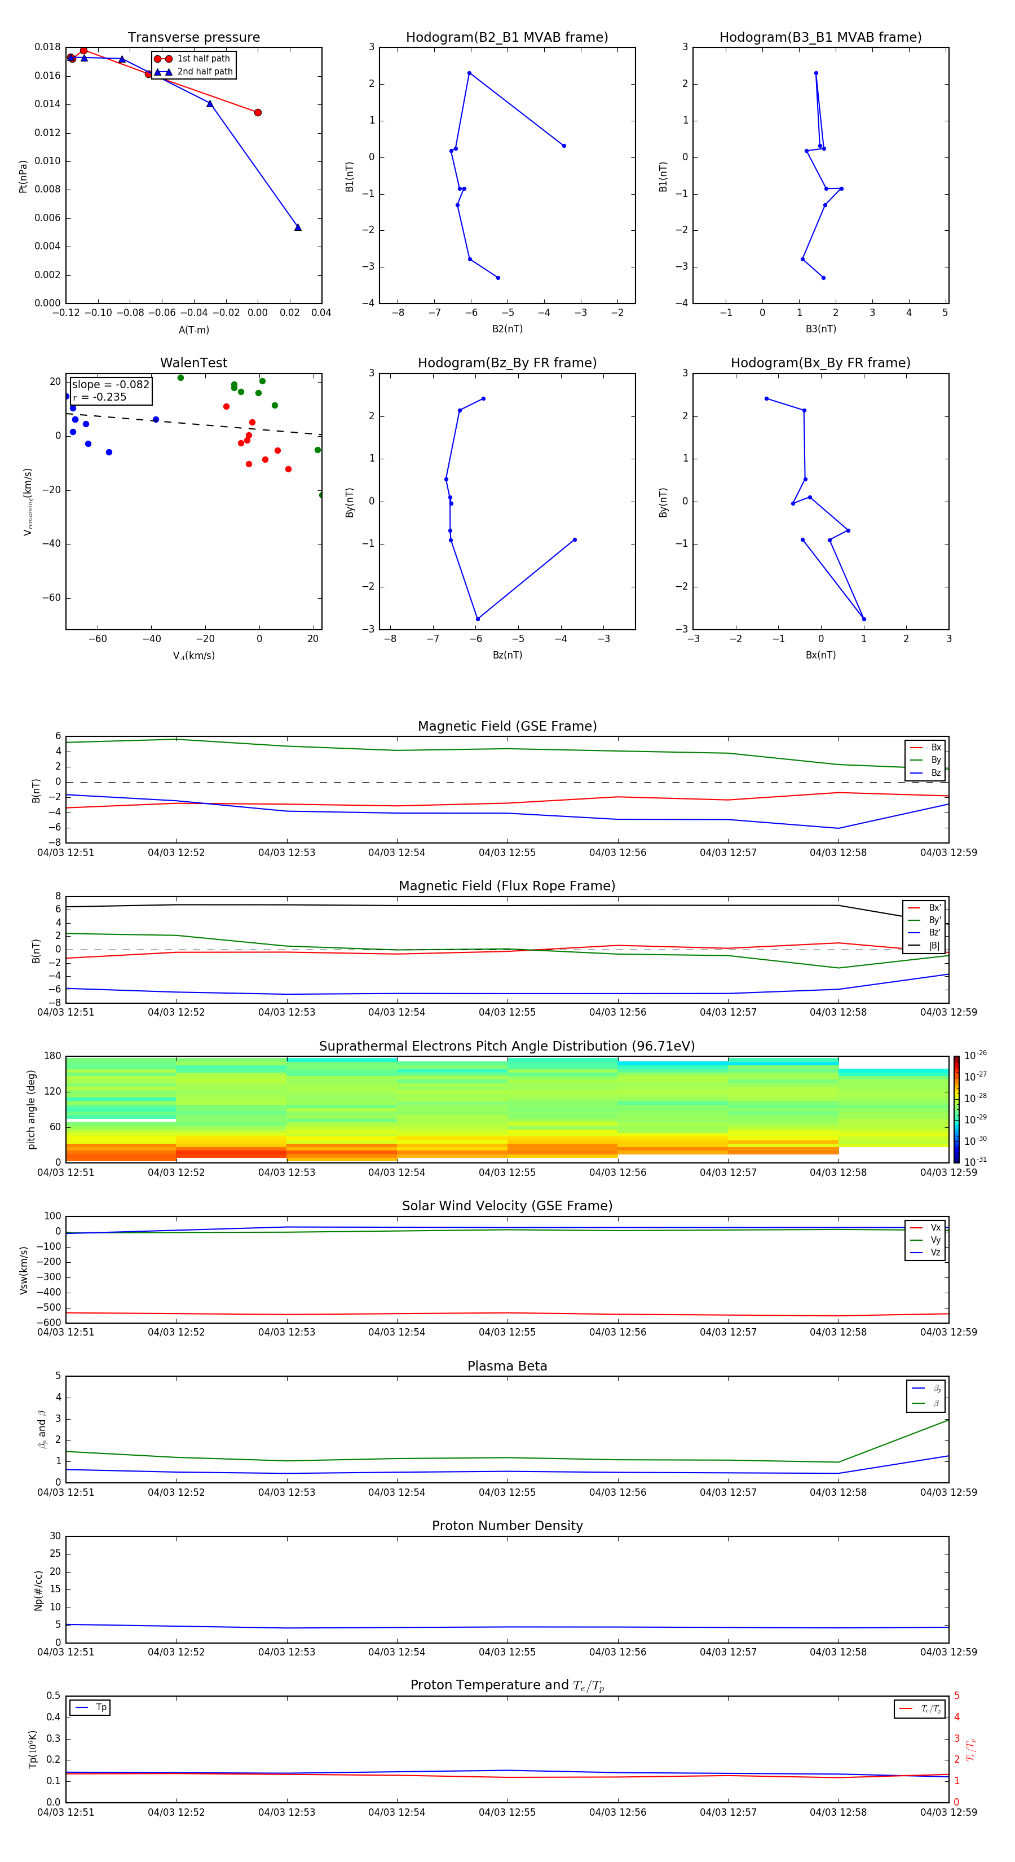Click the Bx legend entry in GSE magnetic field
This screenshot has width=1015, height=1862.
925,748
